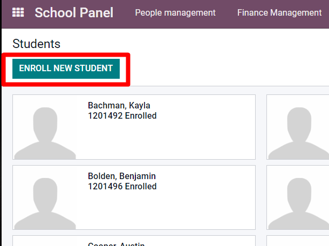Screen dimensions: 329x246
Task: Open the Bachman, Kayla student card
Action: (x=134, y=127)
